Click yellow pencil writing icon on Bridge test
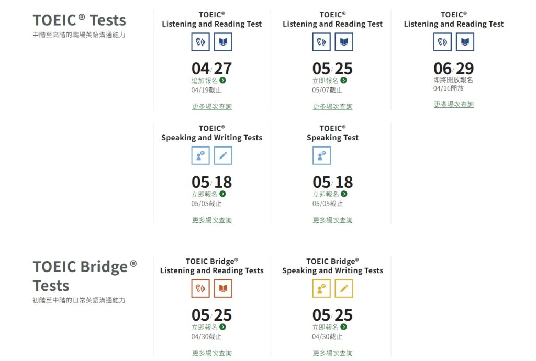The image size is (536, 361). click(344, 288)
